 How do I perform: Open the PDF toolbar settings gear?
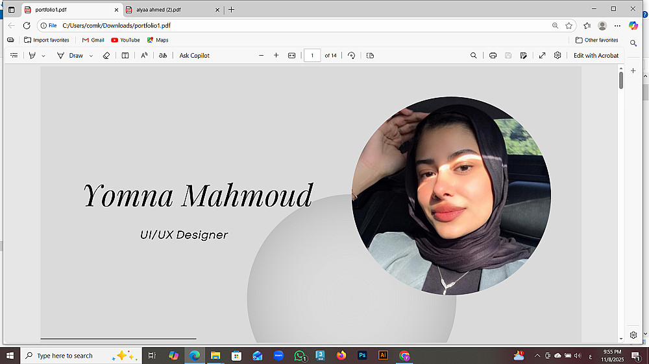(557, 55)
